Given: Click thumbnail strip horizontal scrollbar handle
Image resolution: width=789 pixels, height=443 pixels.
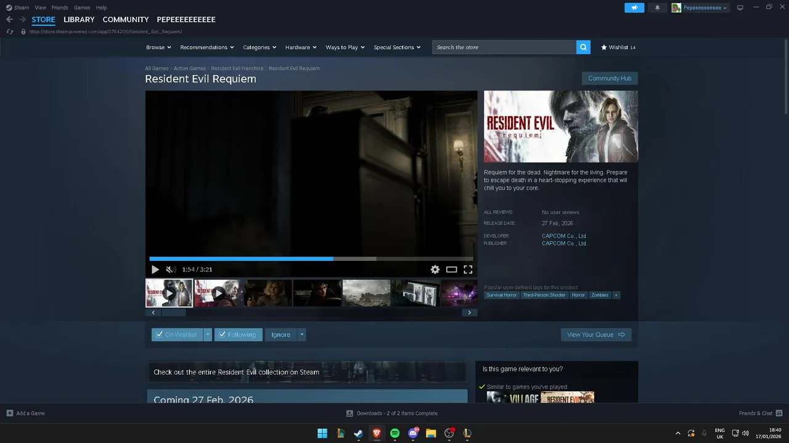Looking at the screenshot, I should [173, 313].
